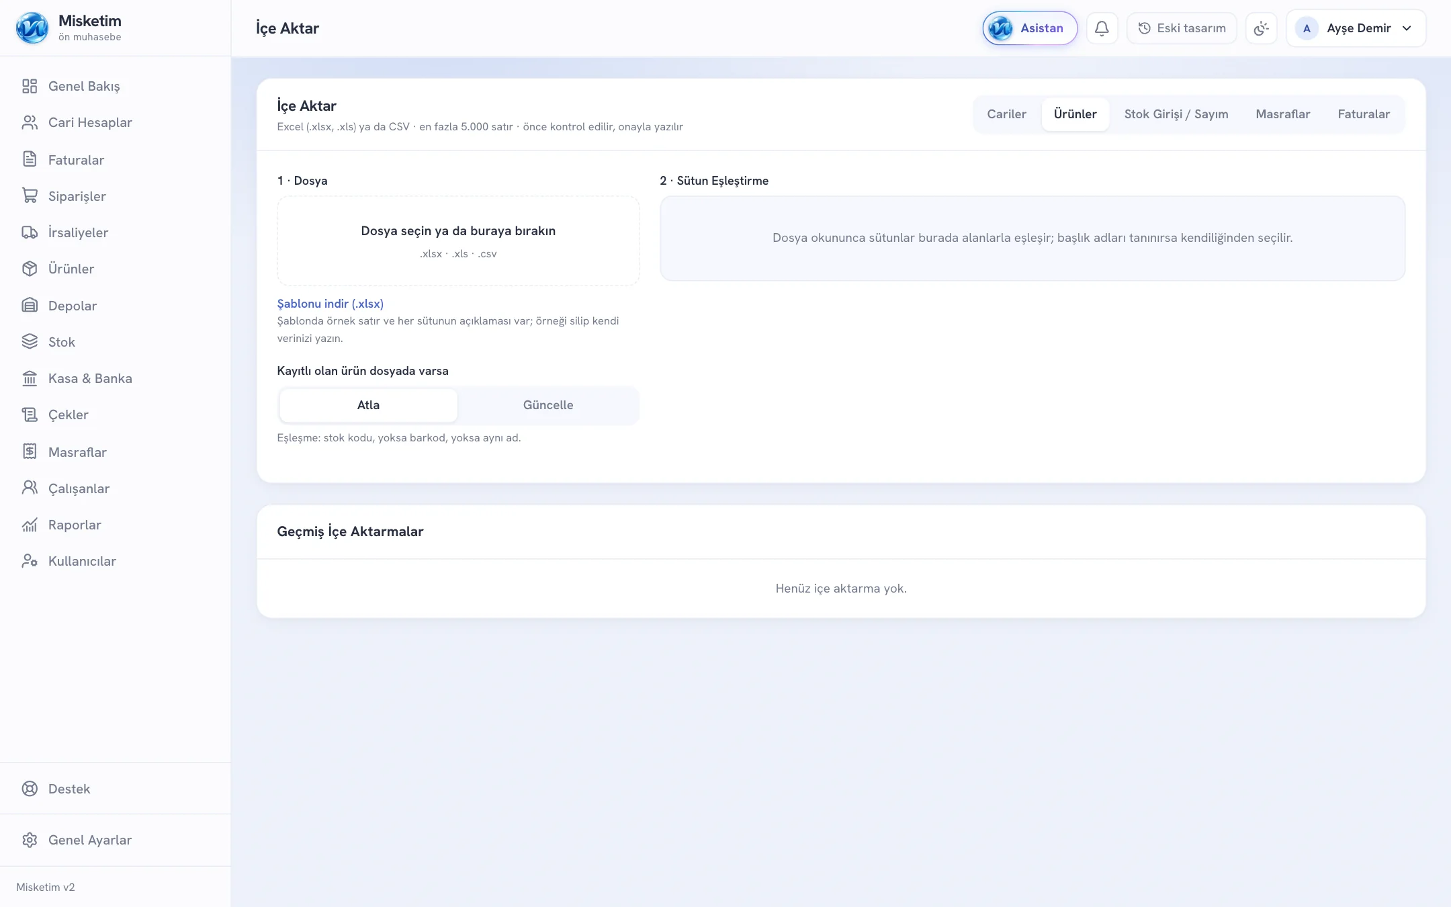This screenshot has width=1451, height=907.
Task: Open the Ayşe Demir user menu
Action: [1356, 28]
